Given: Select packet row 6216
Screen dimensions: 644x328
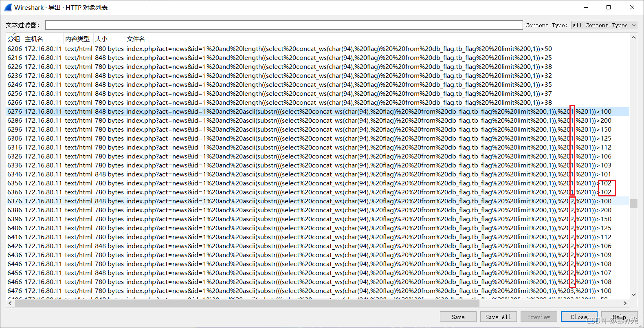Looking at the screenshot, I should (x=318, y=57).
